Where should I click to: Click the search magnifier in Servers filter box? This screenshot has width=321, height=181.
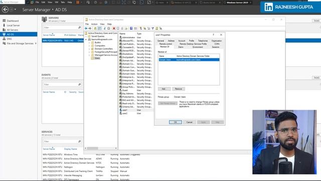(80, 28)
